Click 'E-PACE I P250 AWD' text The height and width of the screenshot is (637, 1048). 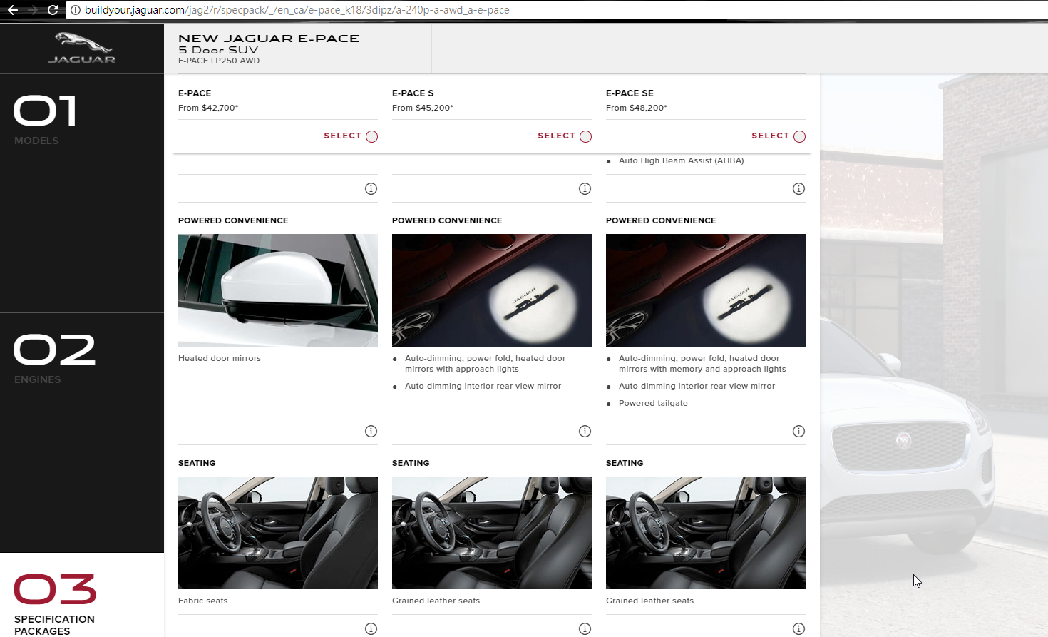click(x=219, y=61)
